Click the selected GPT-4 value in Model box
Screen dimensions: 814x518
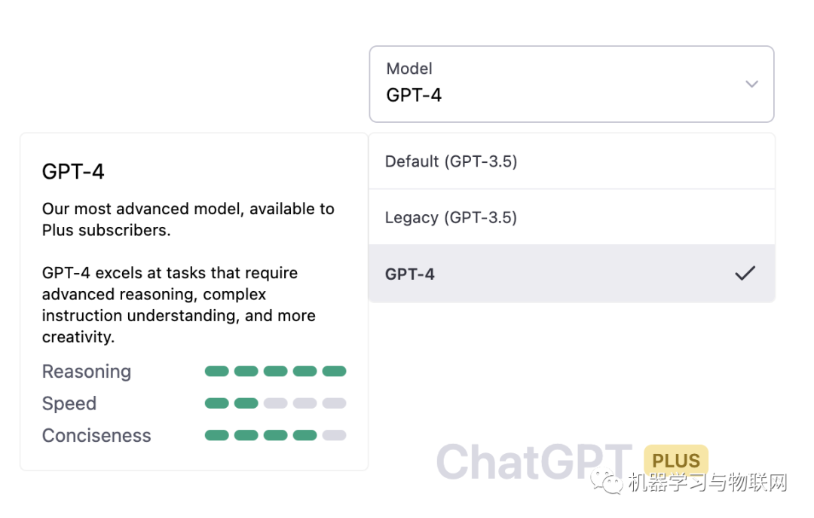click(x=414, y=95)
